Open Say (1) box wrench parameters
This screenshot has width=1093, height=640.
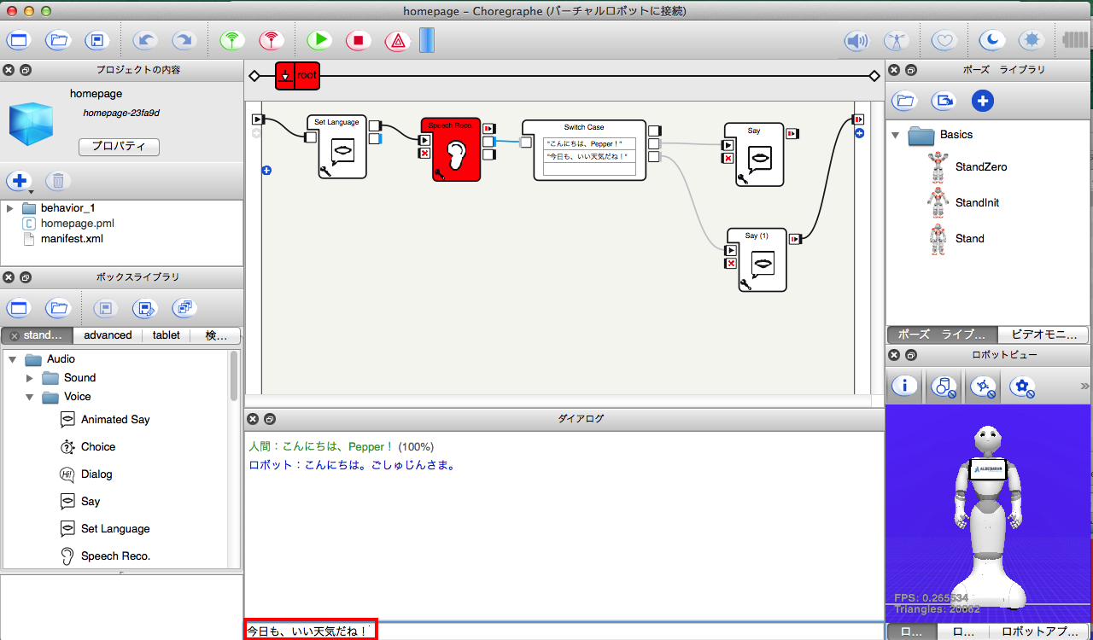point(746,284)
